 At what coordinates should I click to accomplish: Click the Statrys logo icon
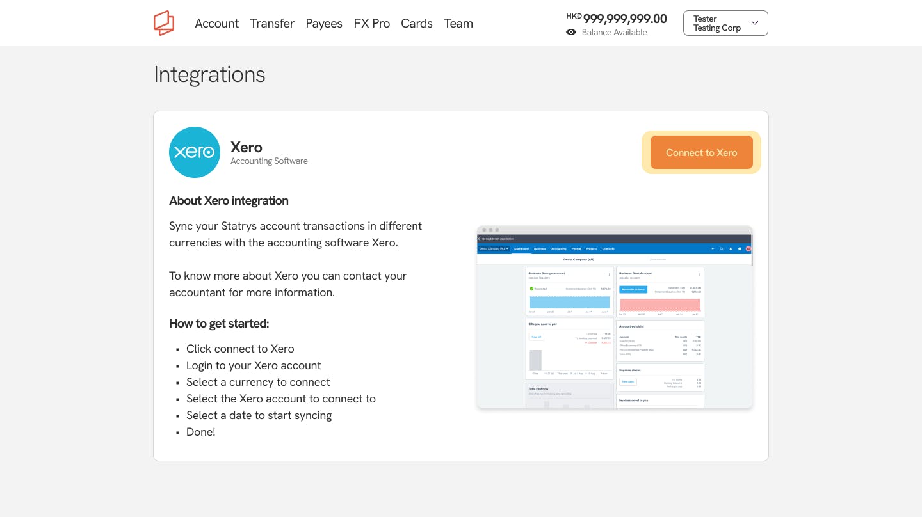click(164, 23)
